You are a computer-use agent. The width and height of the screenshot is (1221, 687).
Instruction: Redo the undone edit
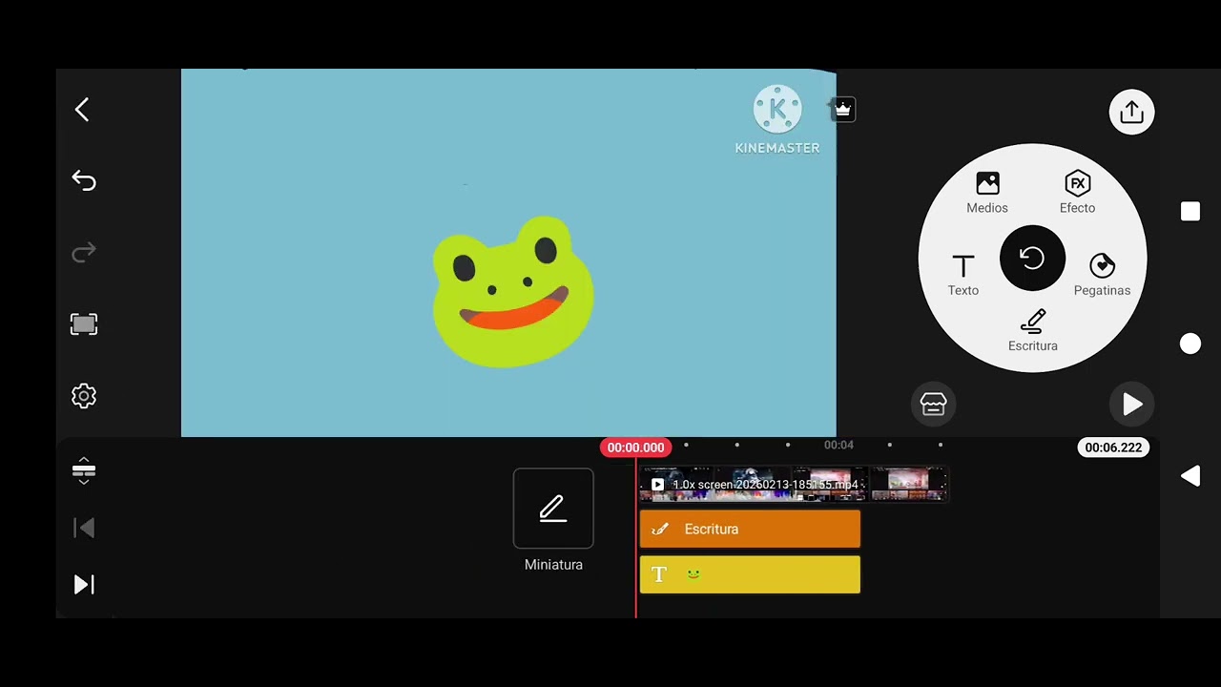click(84, 253)
